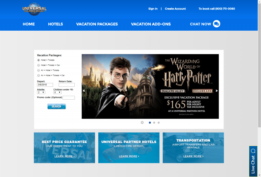Viewport: 261px width, 177px height.
Task: Click the Harry Potter promotional banner
Action: click(150, 86)
